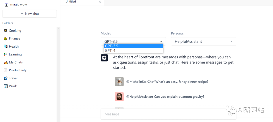273x122 pixels.
Task: Click the sidebar scrollbar up arrow
Action: click(58, 29)
